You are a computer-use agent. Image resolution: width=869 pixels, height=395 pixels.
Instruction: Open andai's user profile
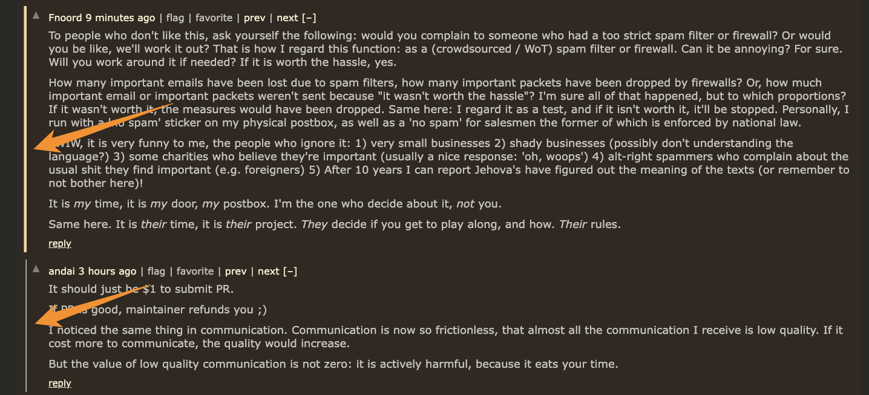(x=62, y=272)
